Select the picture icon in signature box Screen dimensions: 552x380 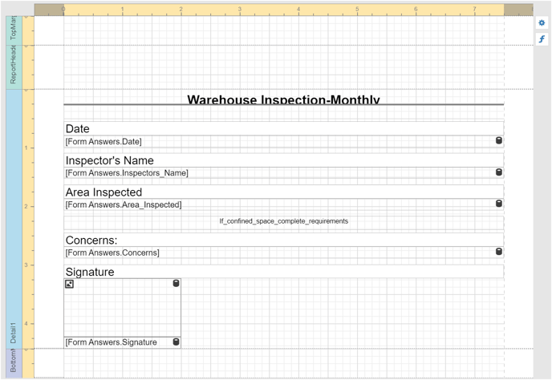coord(69,284)
